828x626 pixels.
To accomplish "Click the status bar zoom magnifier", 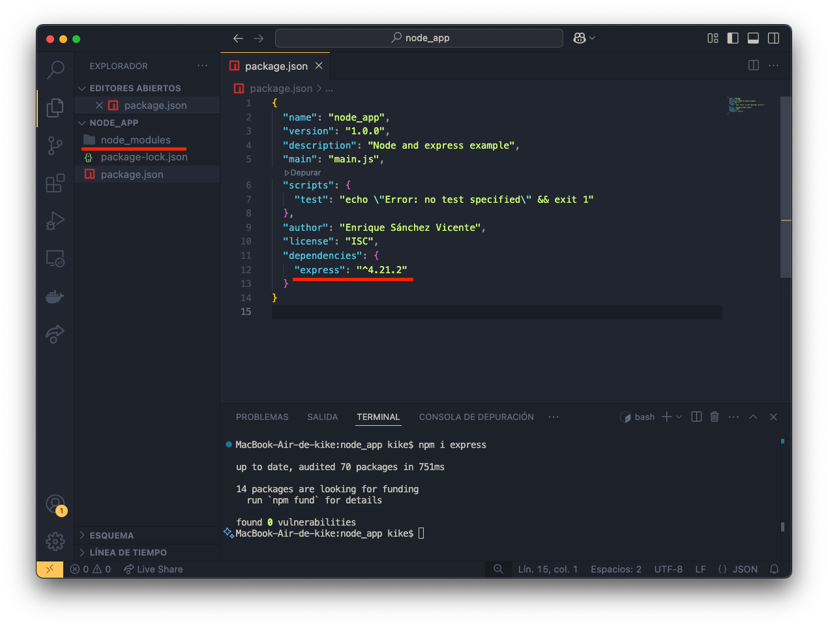I will (498, 569).
